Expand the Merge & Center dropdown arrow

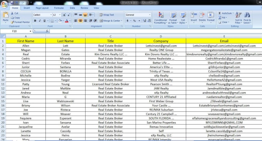point(122,21)
